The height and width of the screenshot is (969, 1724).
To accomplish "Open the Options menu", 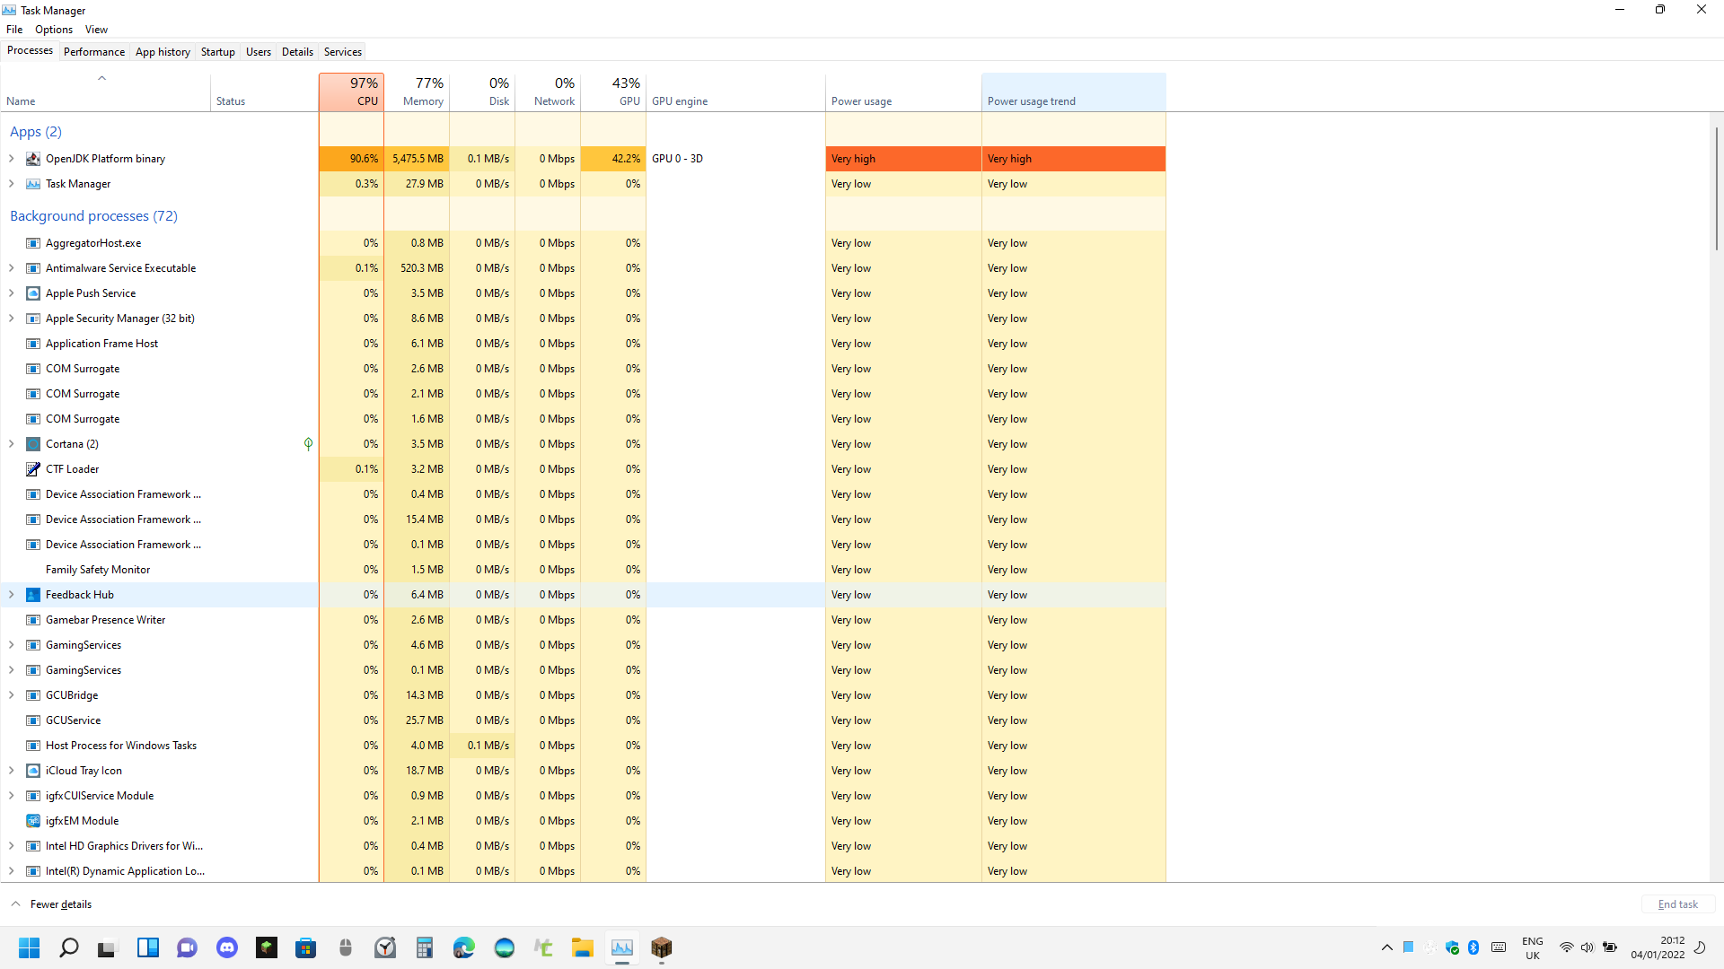I will [x=54, y=30].
